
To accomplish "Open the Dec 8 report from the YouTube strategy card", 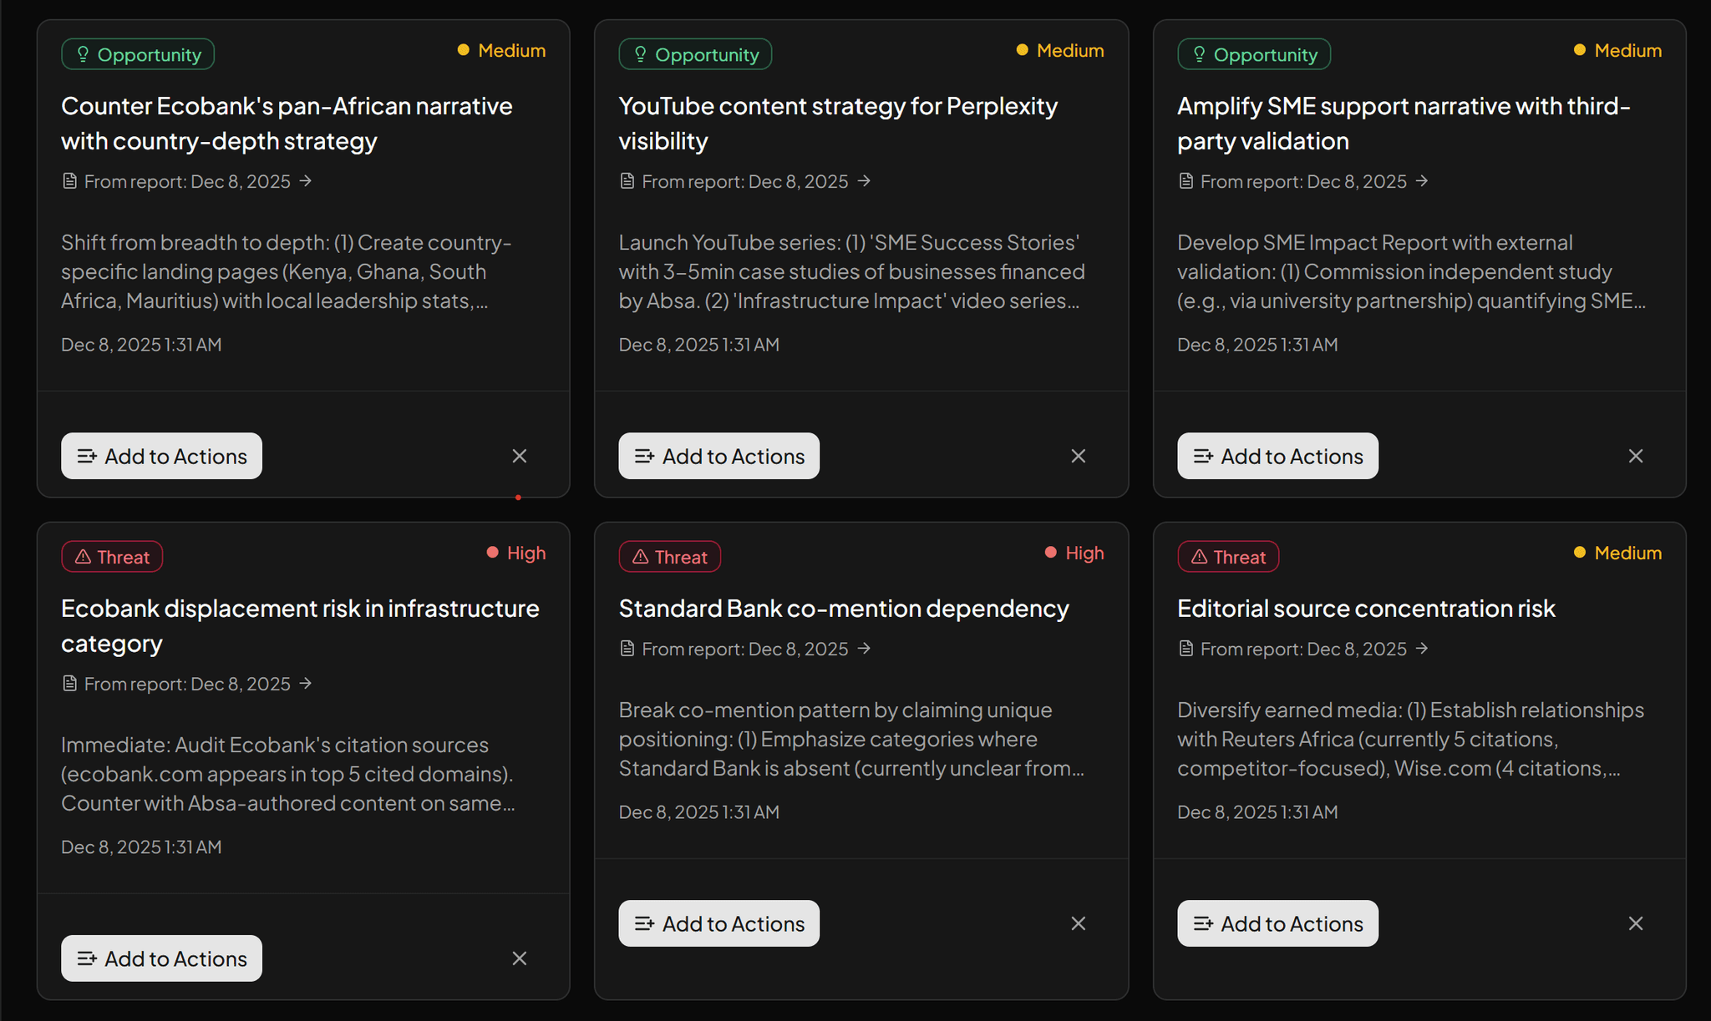I will [x=746, y=181].
